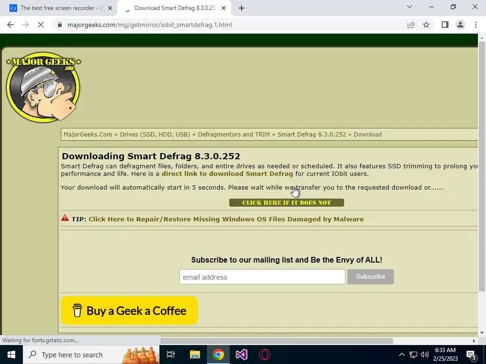Click the 'Subscribe to our mailing list' heading

pos(287,260)
